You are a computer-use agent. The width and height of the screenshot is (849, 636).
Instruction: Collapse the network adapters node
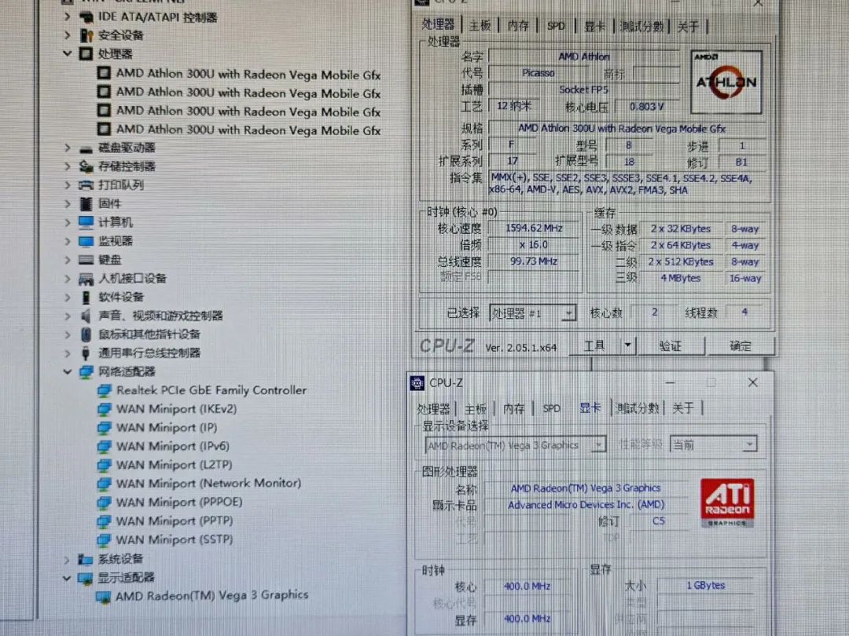pos(68,371)
